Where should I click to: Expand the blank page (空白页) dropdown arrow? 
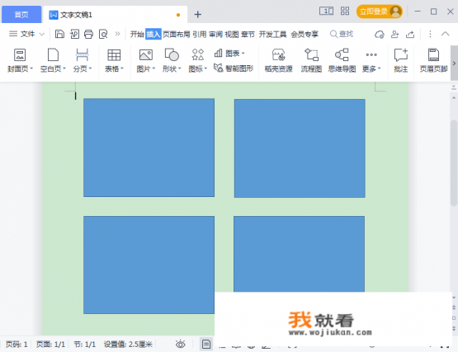click(64, 69)
